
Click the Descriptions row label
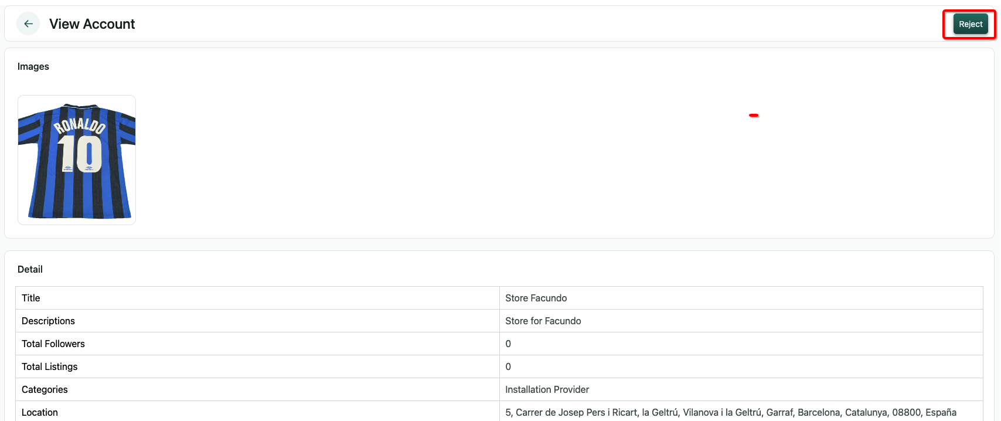click(48, 321)
